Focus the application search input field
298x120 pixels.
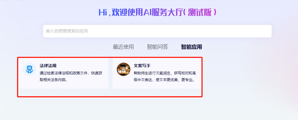(x=157, y=31)
